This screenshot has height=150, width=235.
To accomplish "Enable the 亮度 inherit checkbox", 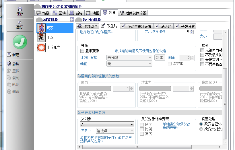I will pyautogui.click(x=142, y=134).
